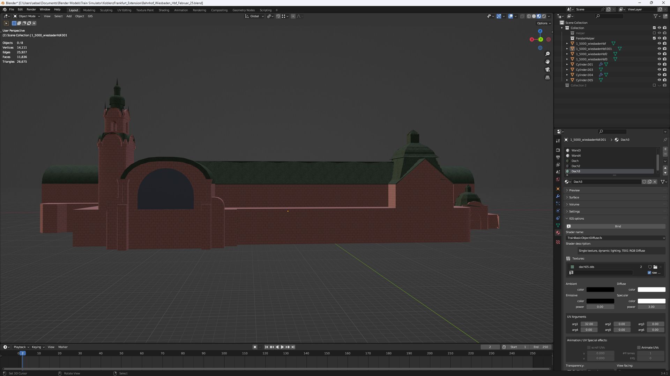Uncheck the raw texture checkbox

point(649,273)
